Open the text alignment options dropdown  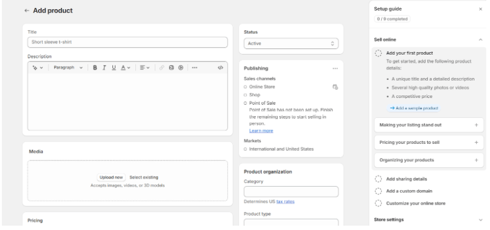click(144, 68)
